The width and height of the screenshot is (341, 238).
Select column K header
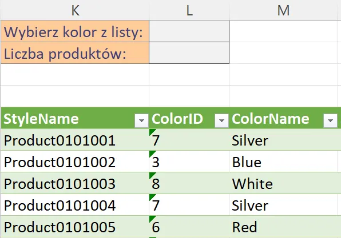click(x=76, y=10)
